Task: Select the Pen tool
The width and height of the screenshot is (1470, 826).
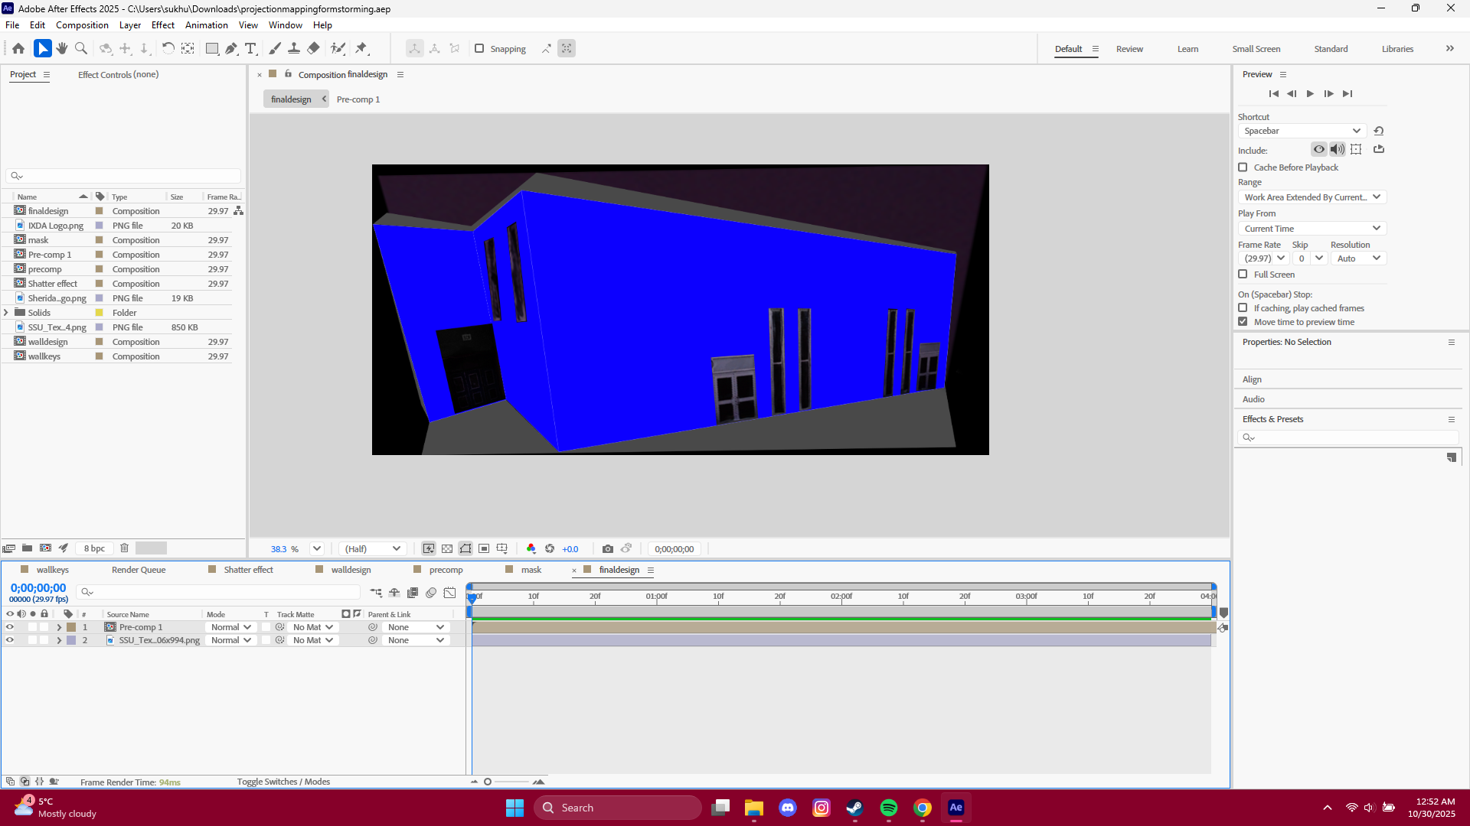Action: pyautogui.click(x=231, y=48)
